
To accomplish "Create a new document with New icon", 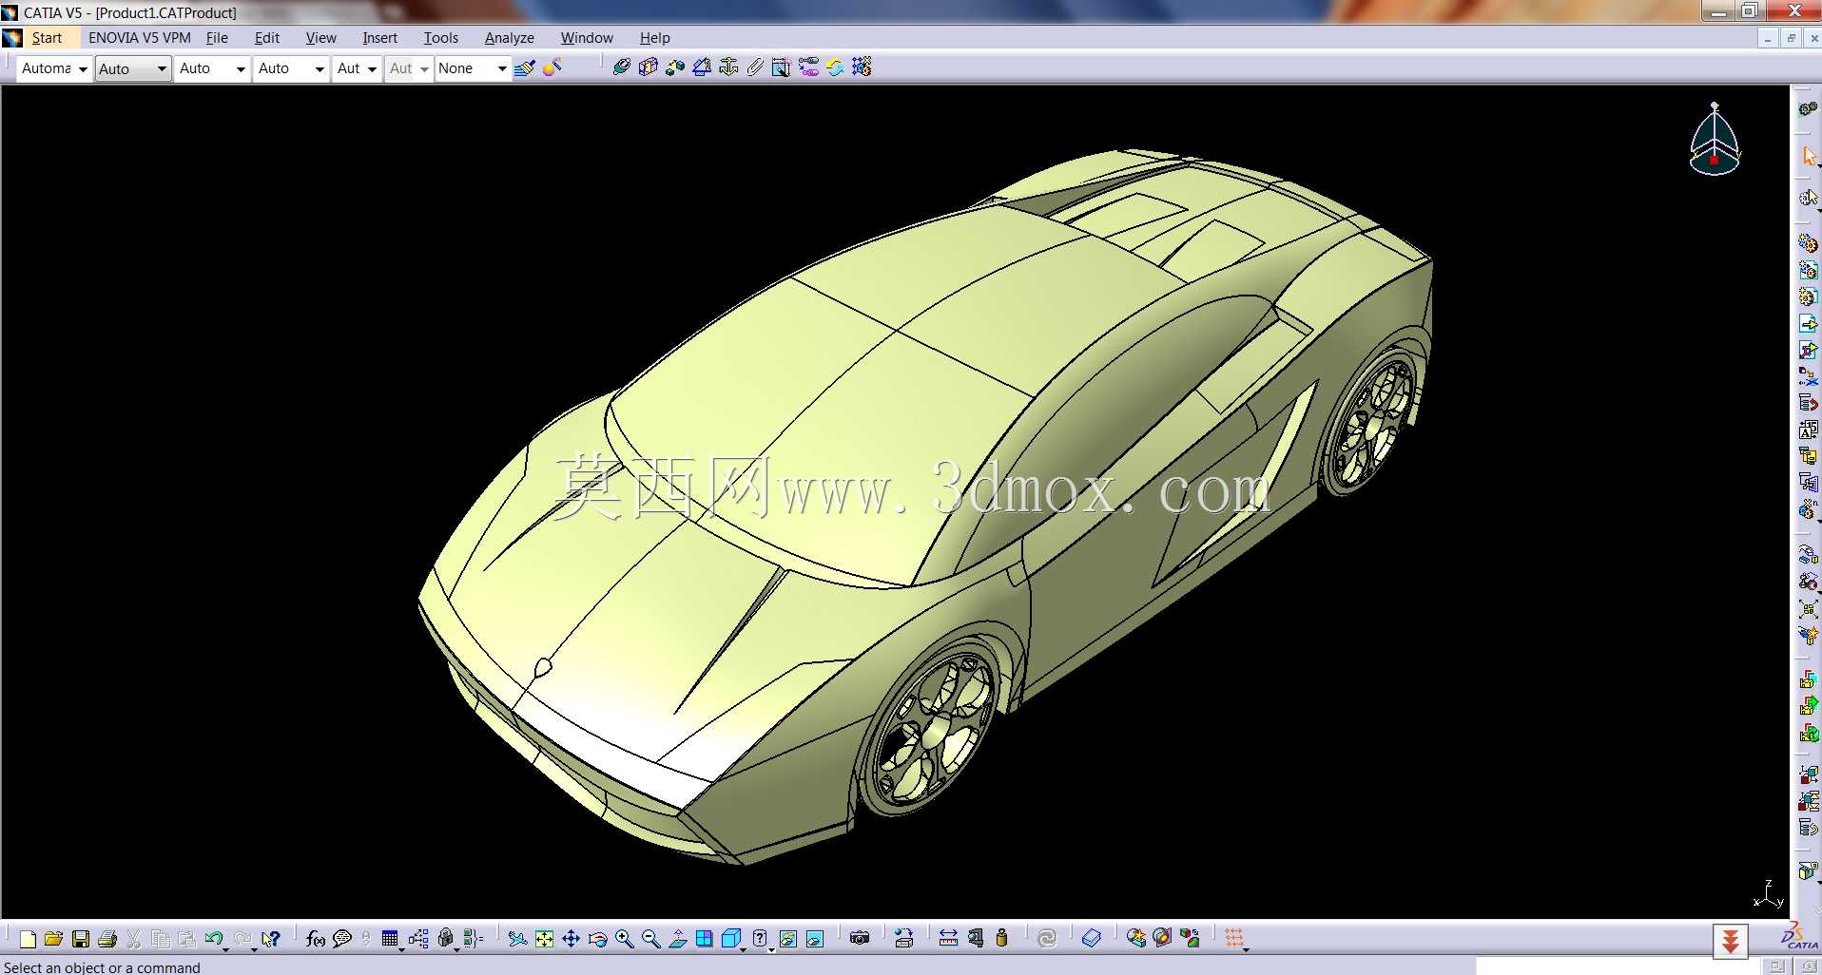I will 28,939.
